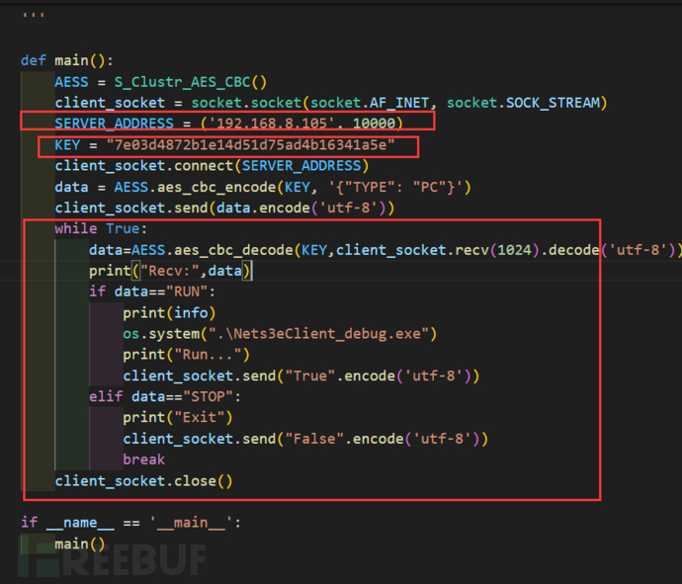Screen dimensions: 682x584
Task: Click the 'while True:' statement
Action: click(101, 228)
